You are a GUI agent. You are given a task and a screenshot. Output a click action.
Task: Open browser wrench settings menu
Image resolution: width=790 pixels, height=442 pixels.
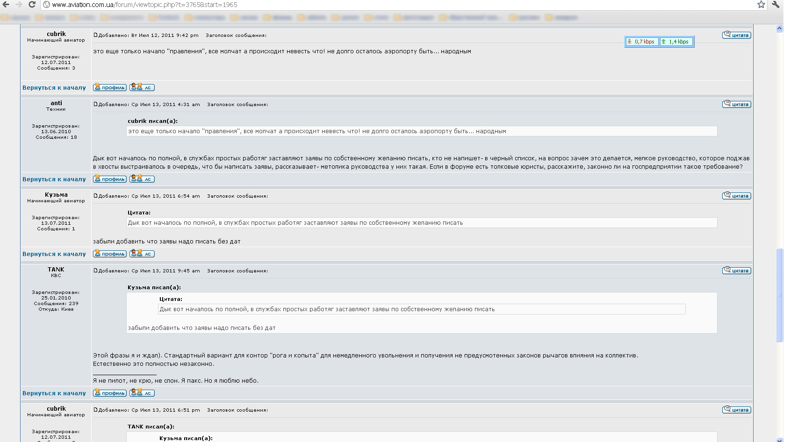pyautogui.click(x=776, y=5)
